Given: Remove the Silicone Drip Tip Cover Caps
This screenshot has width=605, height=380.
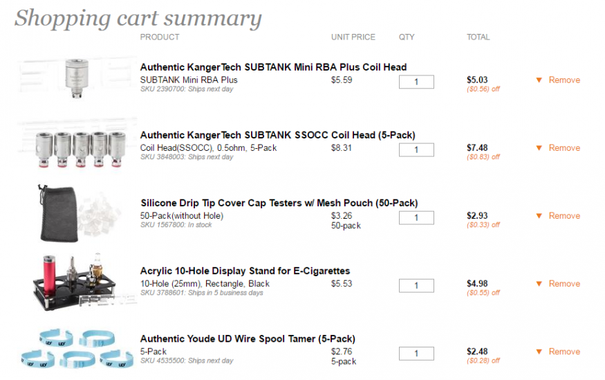Looking at the screenshot, I should [564, 216].
